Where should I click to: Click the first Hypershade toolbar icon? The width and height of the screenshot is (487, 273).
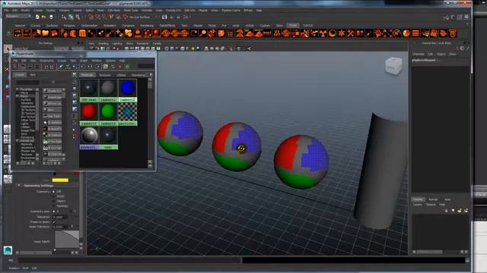click(15, 66)
